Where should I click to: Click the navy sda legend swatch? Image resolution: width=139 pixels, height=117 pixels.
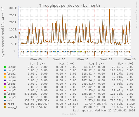coord(5,101)
